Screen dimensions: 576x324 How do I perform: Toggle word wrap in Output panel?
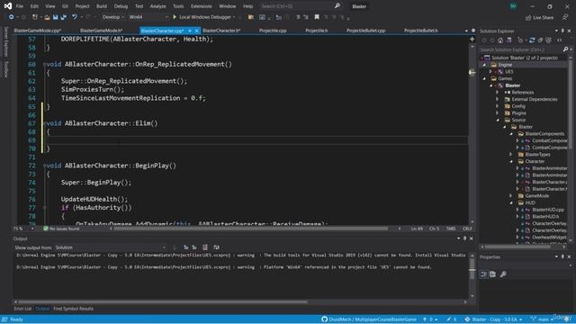216,247
